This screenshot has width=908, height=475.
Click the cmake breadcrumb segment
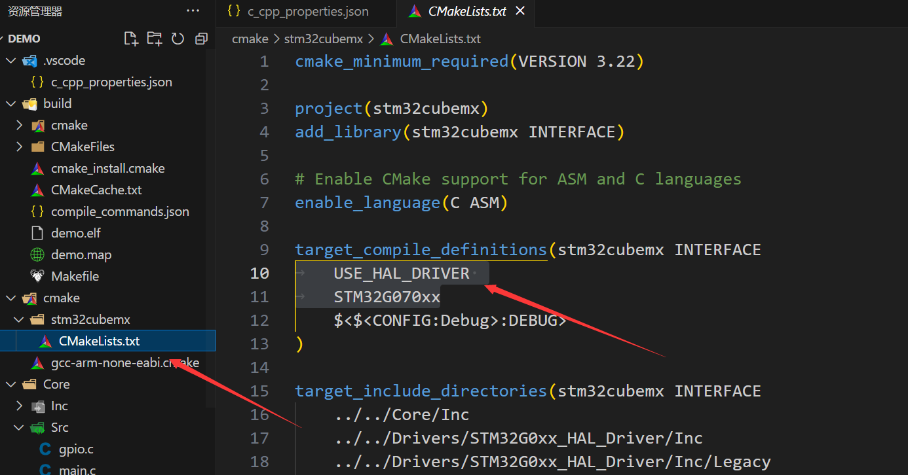click(250, 39)
